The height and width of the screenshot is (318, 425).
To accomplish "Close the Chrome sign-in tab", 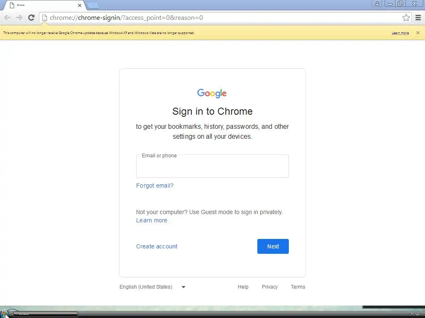I will [x=79, y=5].
